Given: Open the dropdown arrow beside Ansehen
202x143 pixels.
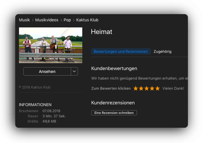Looking at the screenshot, I should click(74, 71).
